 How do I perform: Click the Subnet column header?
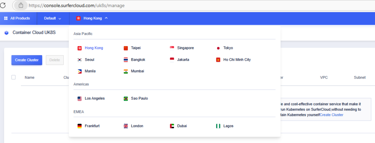(x=360, y=78)
